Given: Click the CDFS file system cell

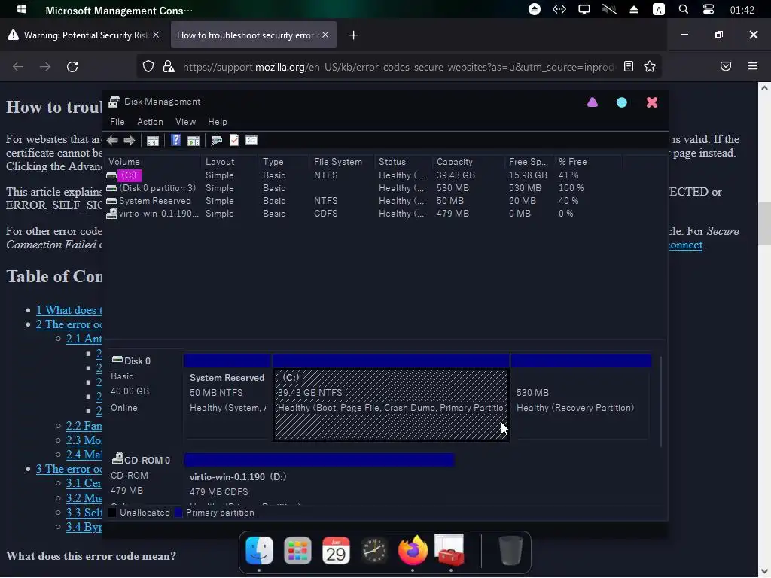Looking at the screenshot, I should [x=325, y=214].
